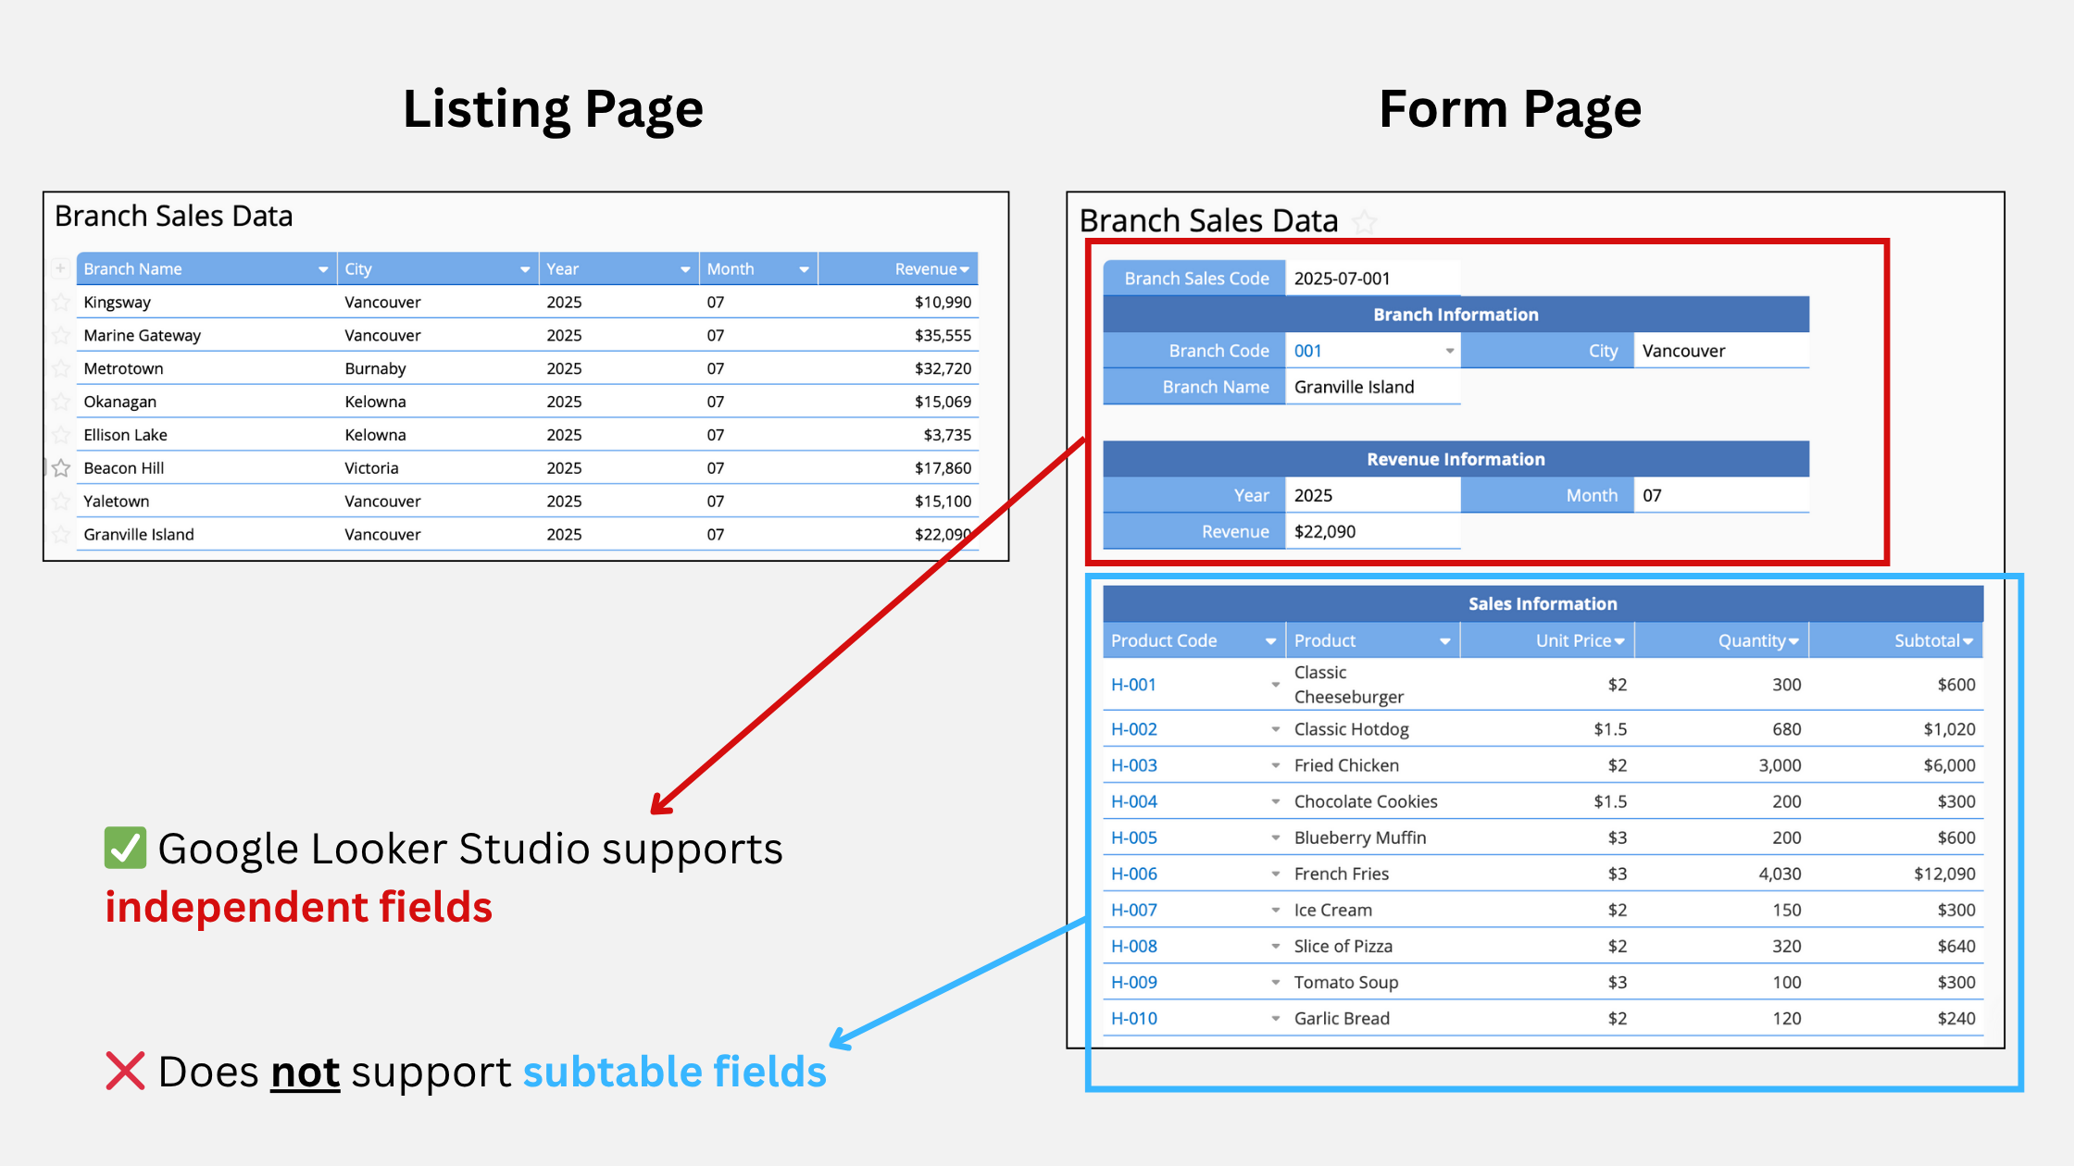Star the Ellison Lake row
The height and width of the screenshot is (1166, 2074).
coord(61,435)
